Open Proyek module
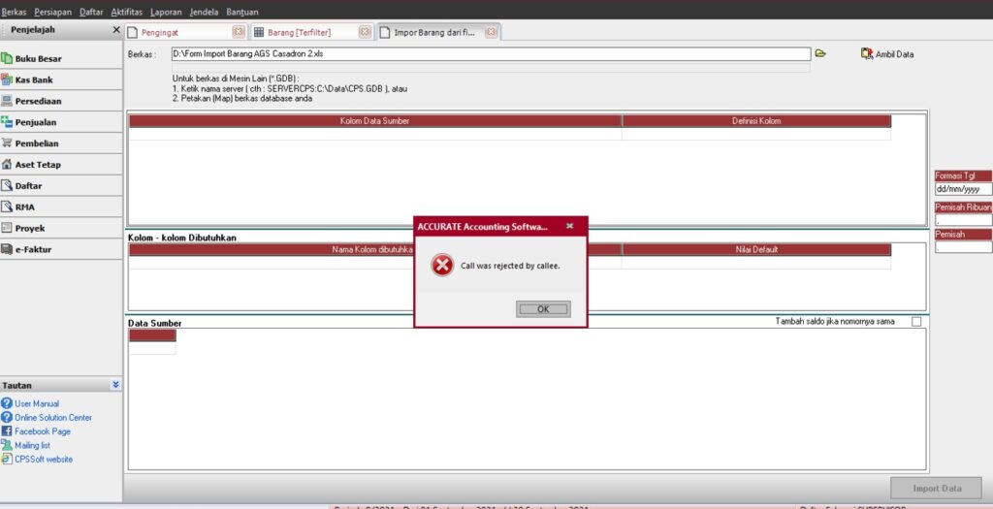Viewport: 993px width, 509px height. tap(61, 228)
